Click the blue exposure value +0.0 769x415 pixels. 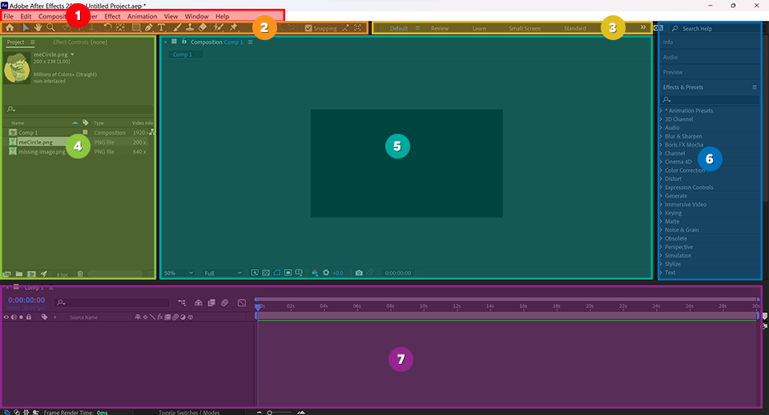(338, 273)
